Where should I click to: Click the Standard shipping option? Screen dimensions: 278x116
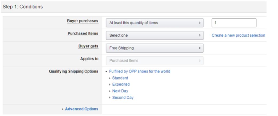(120, 78)
